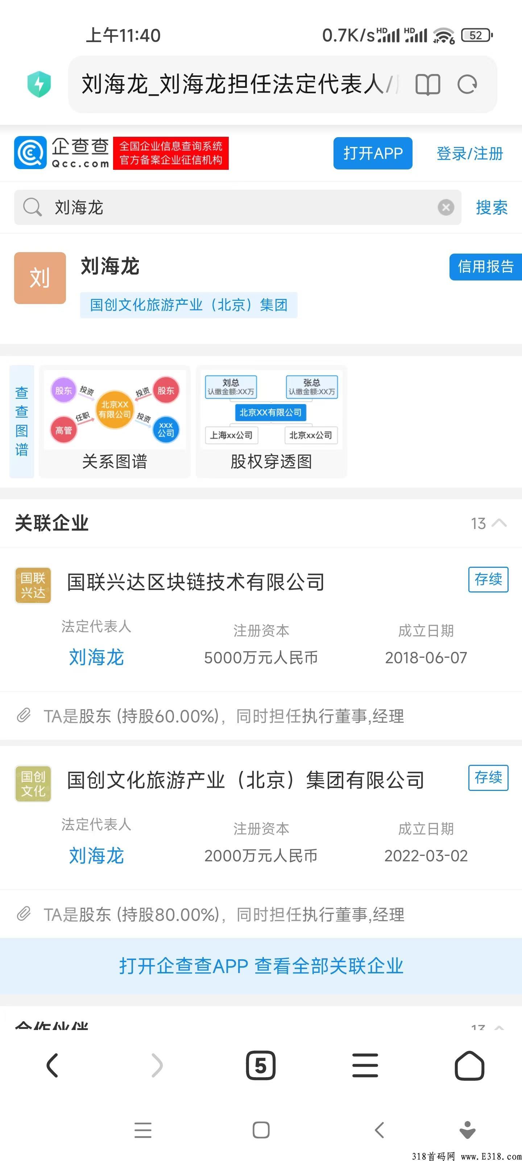The width and height of the screenshot is (522, 1161).
Task: Open 刘海龙 under 国联兴达 legal representative
Action: pyautogui.click(x=96, y=657)
